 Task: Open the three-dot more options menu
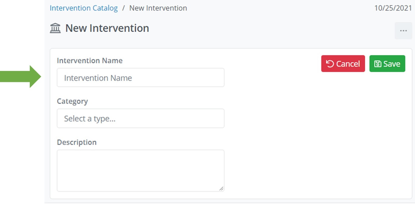coord(403,31)
